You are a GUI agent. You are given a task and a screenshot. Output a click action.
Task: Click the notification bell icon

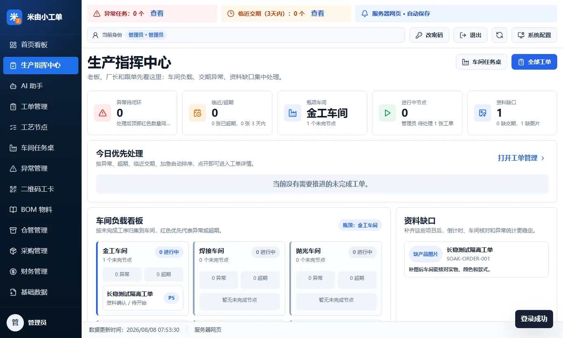[x=364, y=14]
